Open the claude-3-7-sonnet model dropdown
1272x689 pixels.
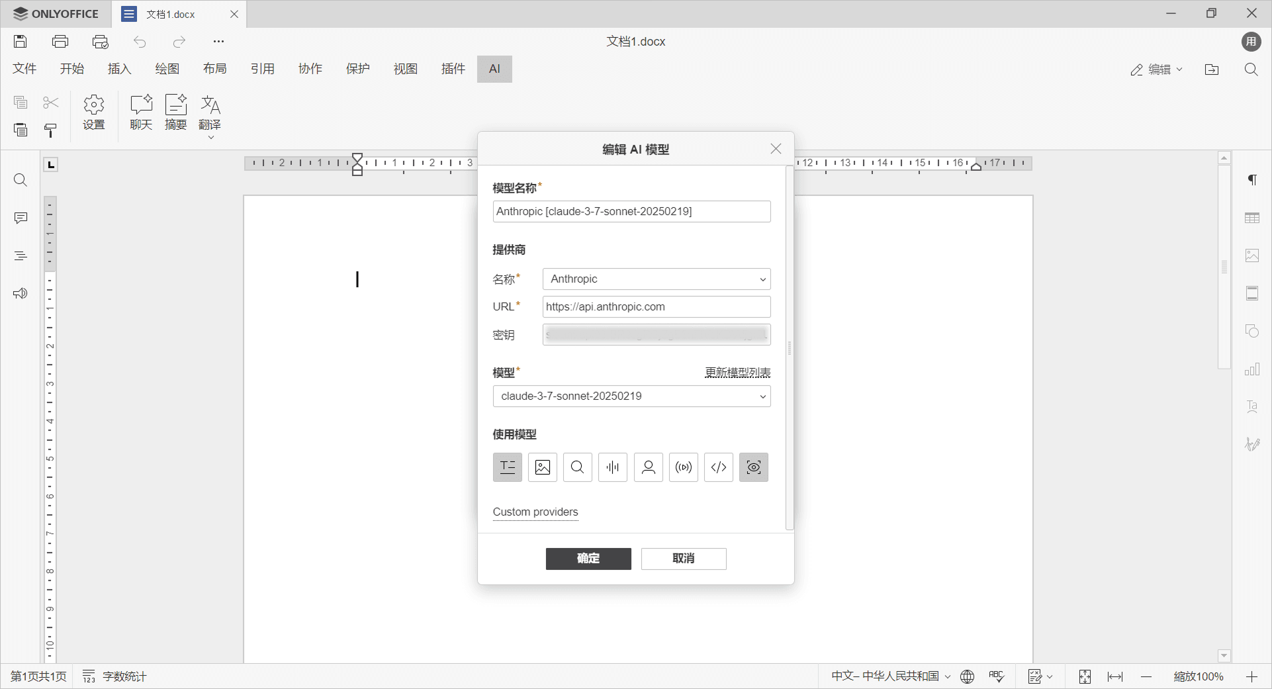(631, 396)
